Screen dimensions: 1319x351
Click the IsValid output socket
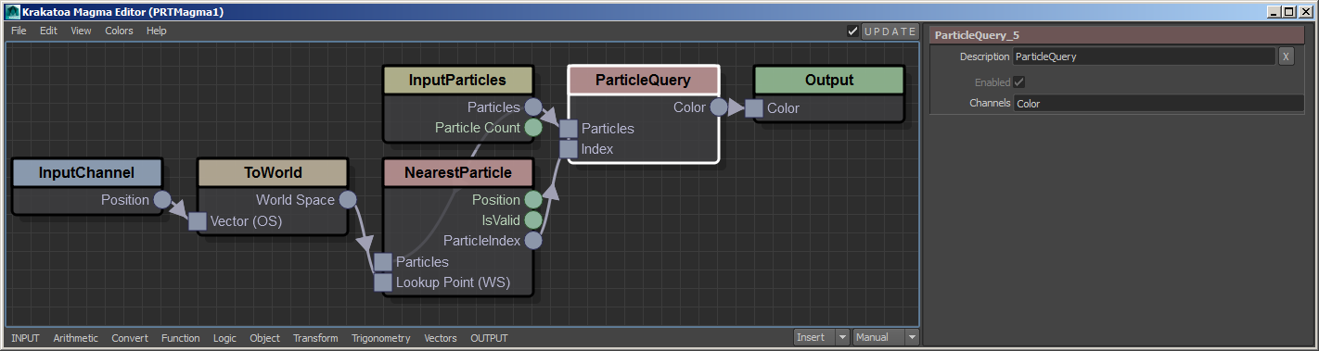532,220
